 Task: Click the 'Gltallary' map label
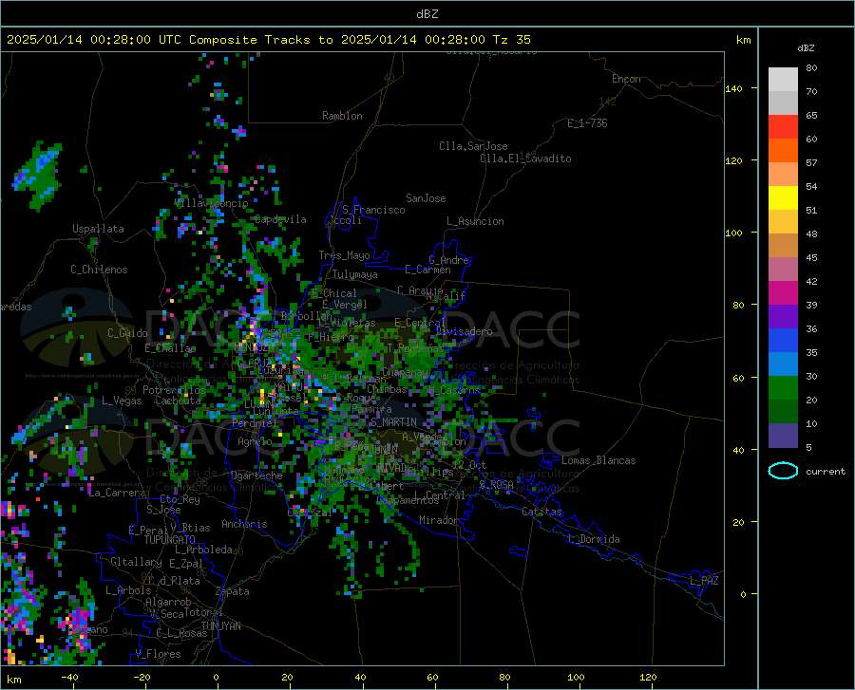(136, 562)
